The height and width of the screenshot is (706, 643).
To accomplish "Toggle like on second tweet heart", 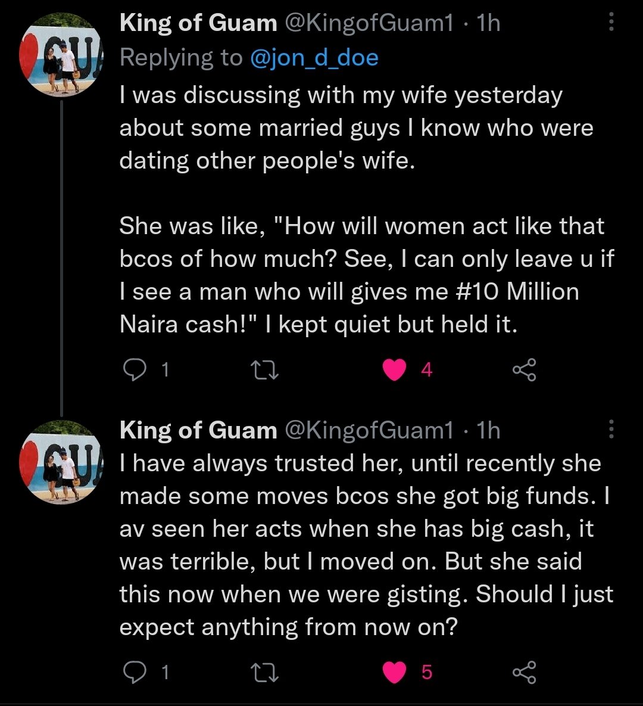I will pyautogui.click(x=394, y=672).
